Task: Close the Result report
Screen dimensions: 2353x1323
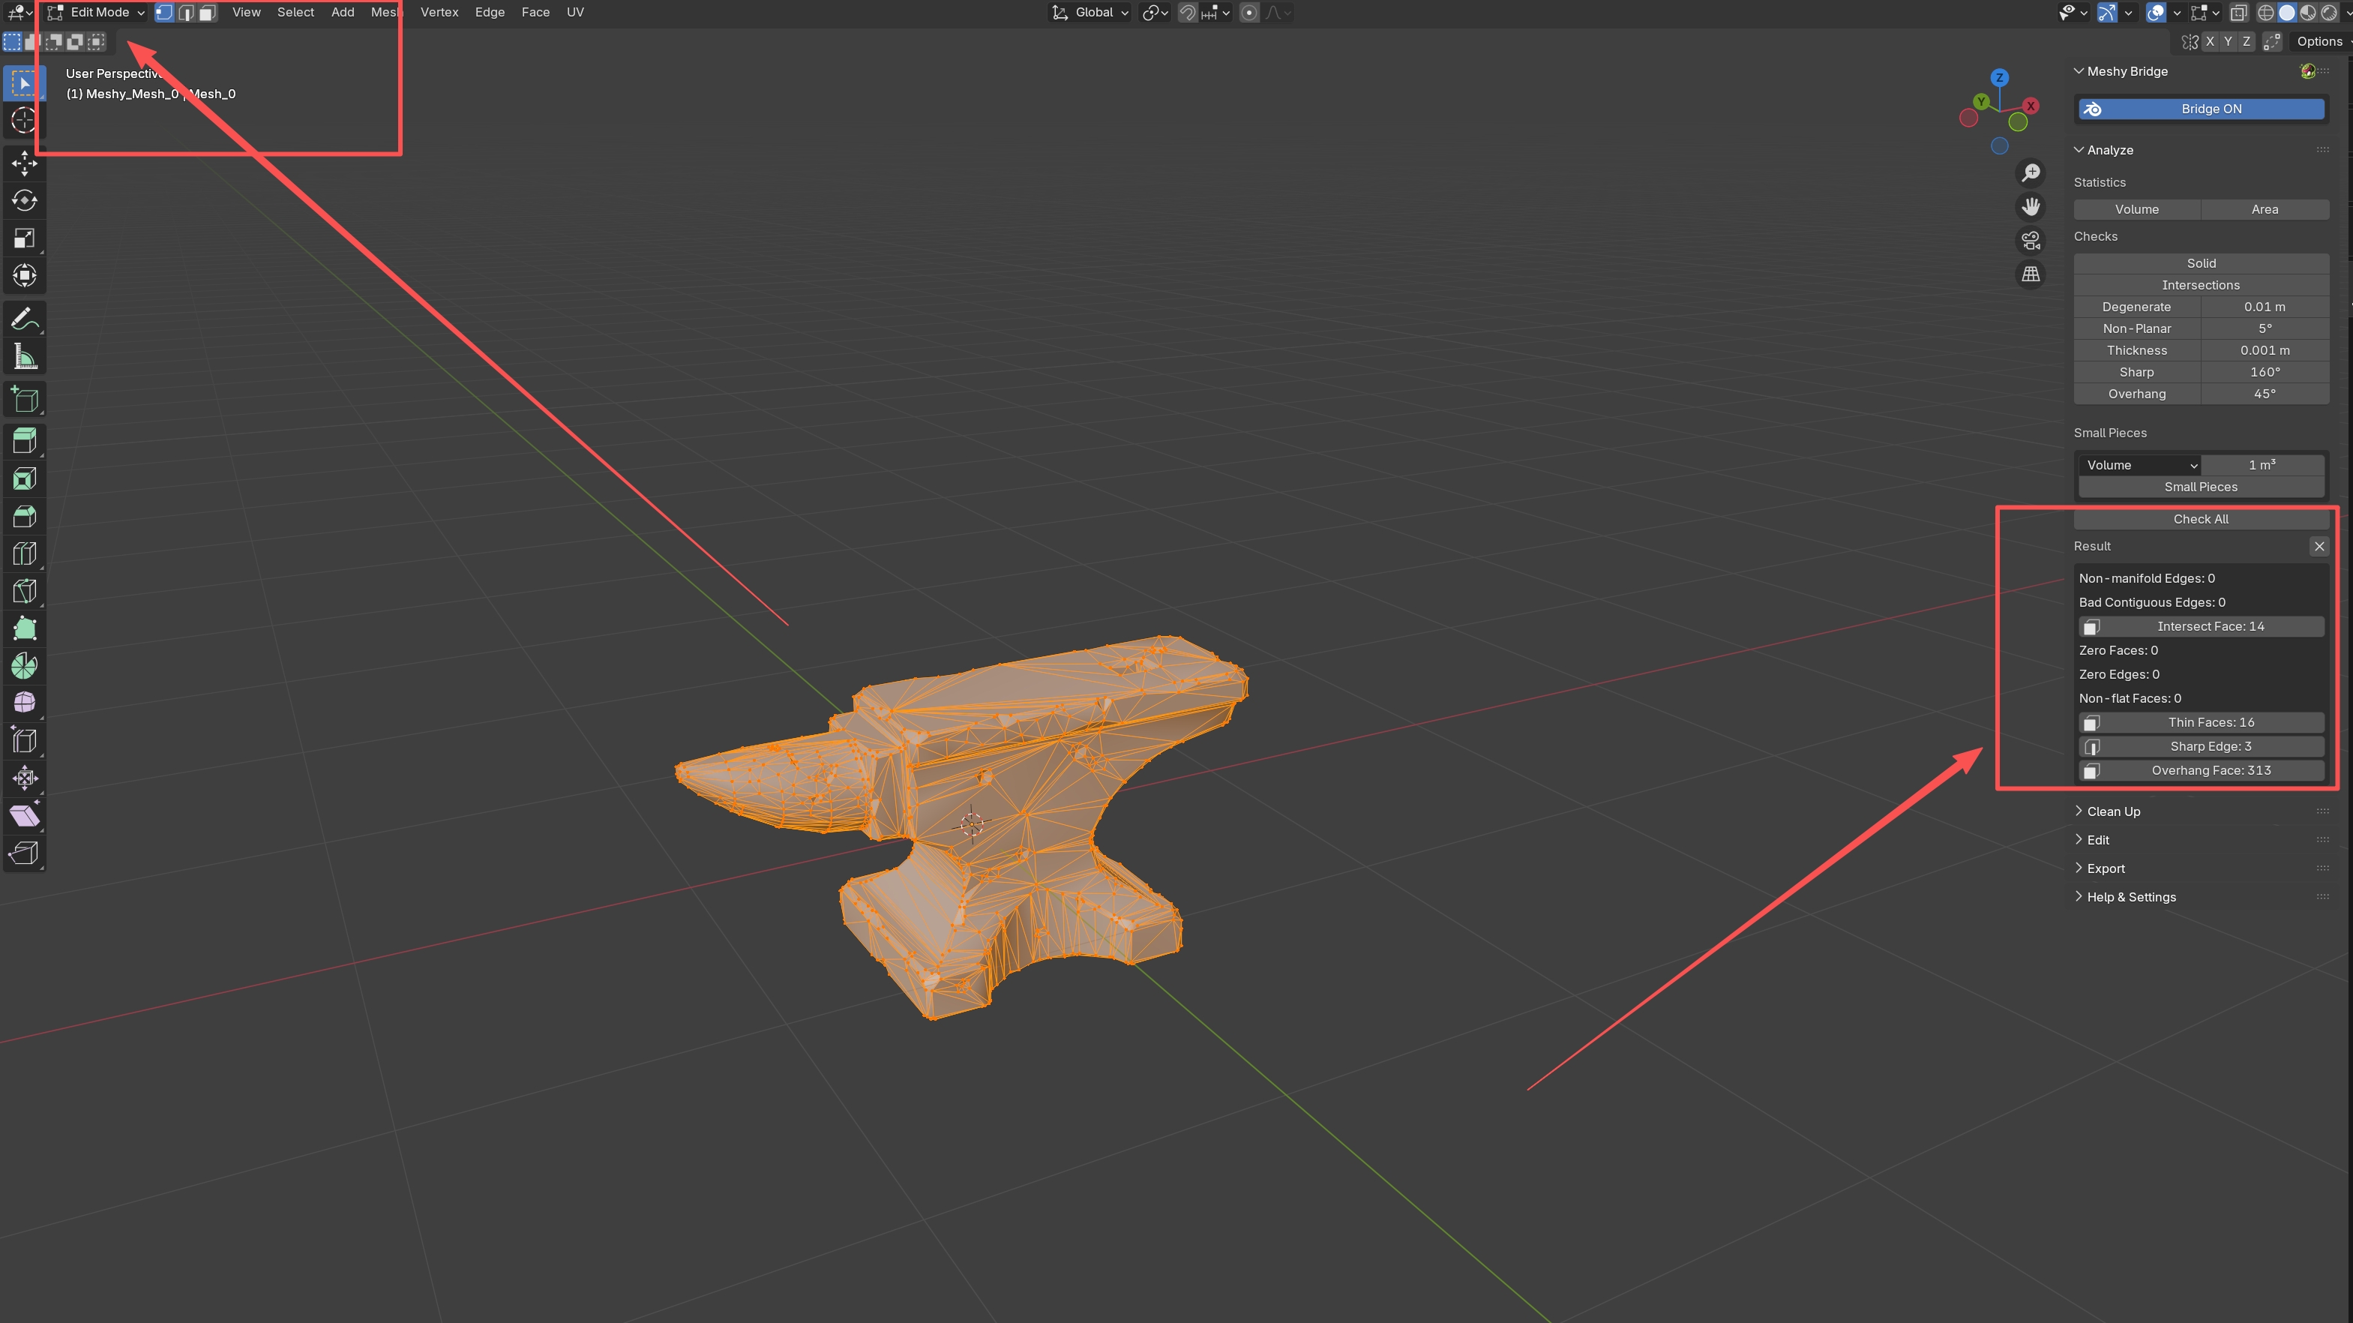Action: coord(2319,547)
